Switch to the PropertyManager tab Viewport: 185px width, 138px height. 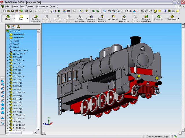point(13,27)
